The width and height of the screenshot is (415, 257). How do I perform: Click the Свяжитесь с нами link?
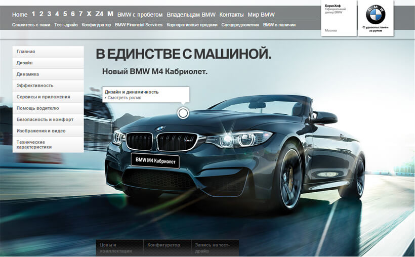[x=31, y=25]
